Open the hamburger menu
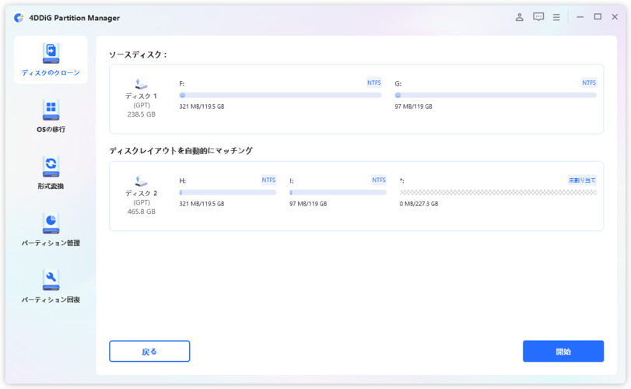Viewport: 631px width, 389px height. pos(556,17)
